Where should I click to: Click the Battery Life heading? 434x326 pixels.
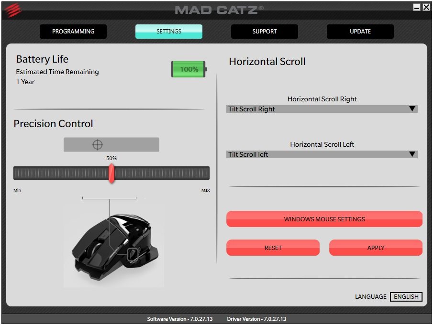click(42, 59)
